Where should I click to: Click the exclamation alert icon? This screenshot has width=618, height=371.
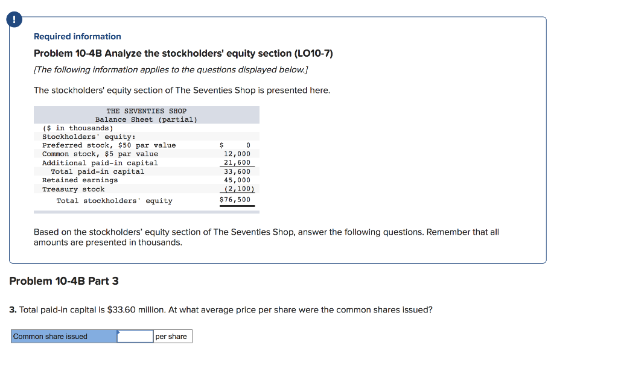click(13, 19)
